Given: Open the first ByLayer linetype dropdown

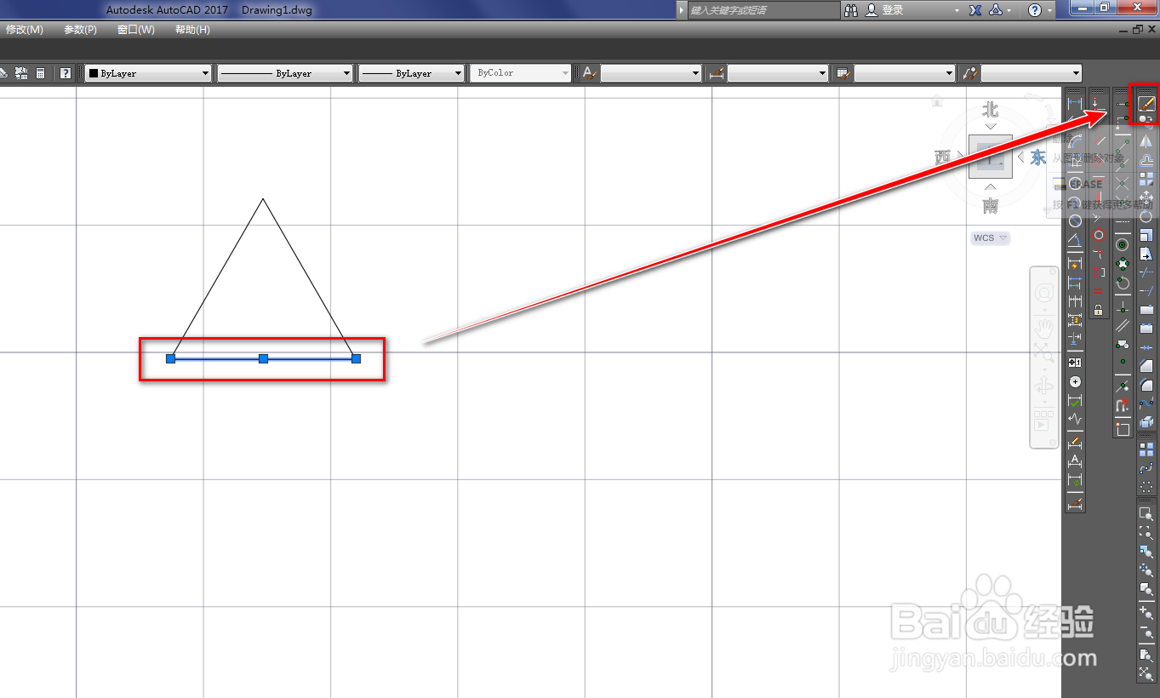Looking at the screenshot, I should tap(285, 73).
